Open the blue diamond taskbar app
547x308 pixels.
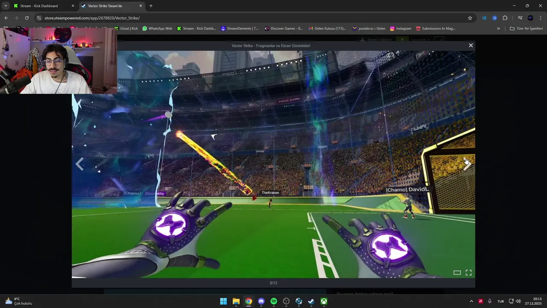pos(299,301)
